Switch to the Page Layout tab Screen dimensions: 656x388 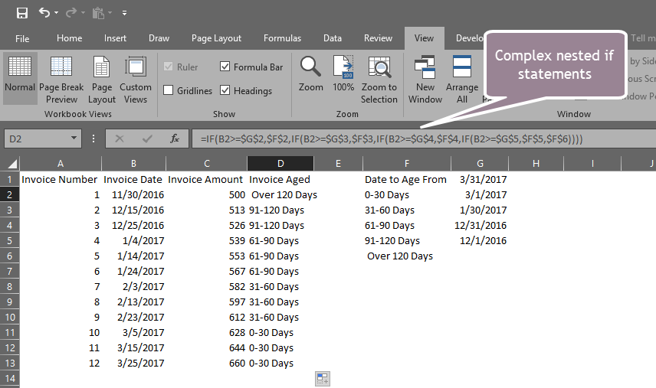pos(216,38)
